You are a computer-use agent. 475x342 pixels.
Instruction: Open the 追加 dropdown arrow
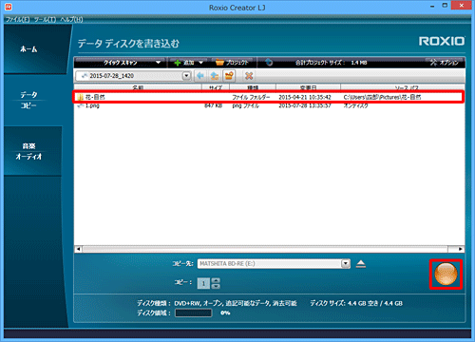pyautogui.click(x=201, y=63)
